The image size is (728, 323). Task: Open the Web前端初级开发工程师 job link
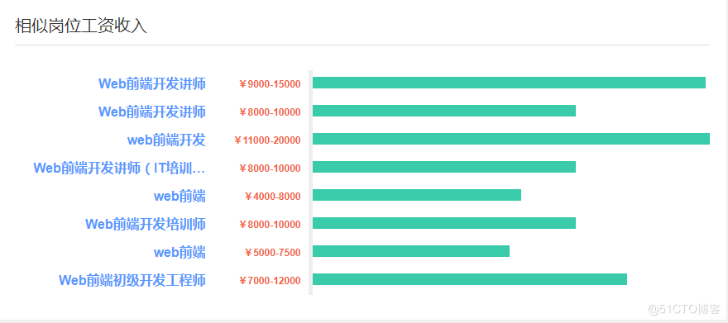(x=132, y=280)
